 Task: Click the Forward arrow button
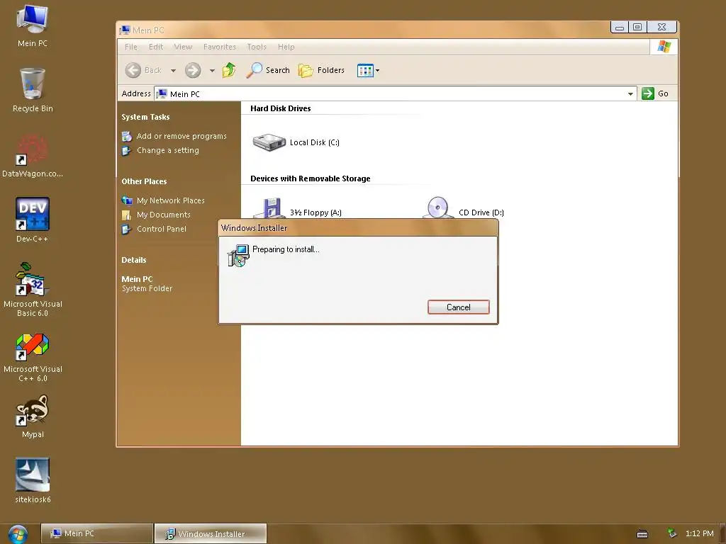tap(193, 70)
